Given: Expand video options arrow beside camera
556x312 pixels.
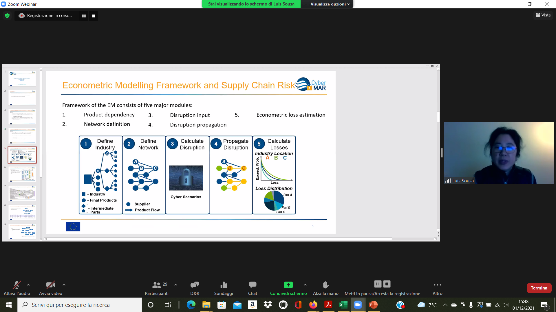Looking at the screenshot, I should [x=64, y=285].
